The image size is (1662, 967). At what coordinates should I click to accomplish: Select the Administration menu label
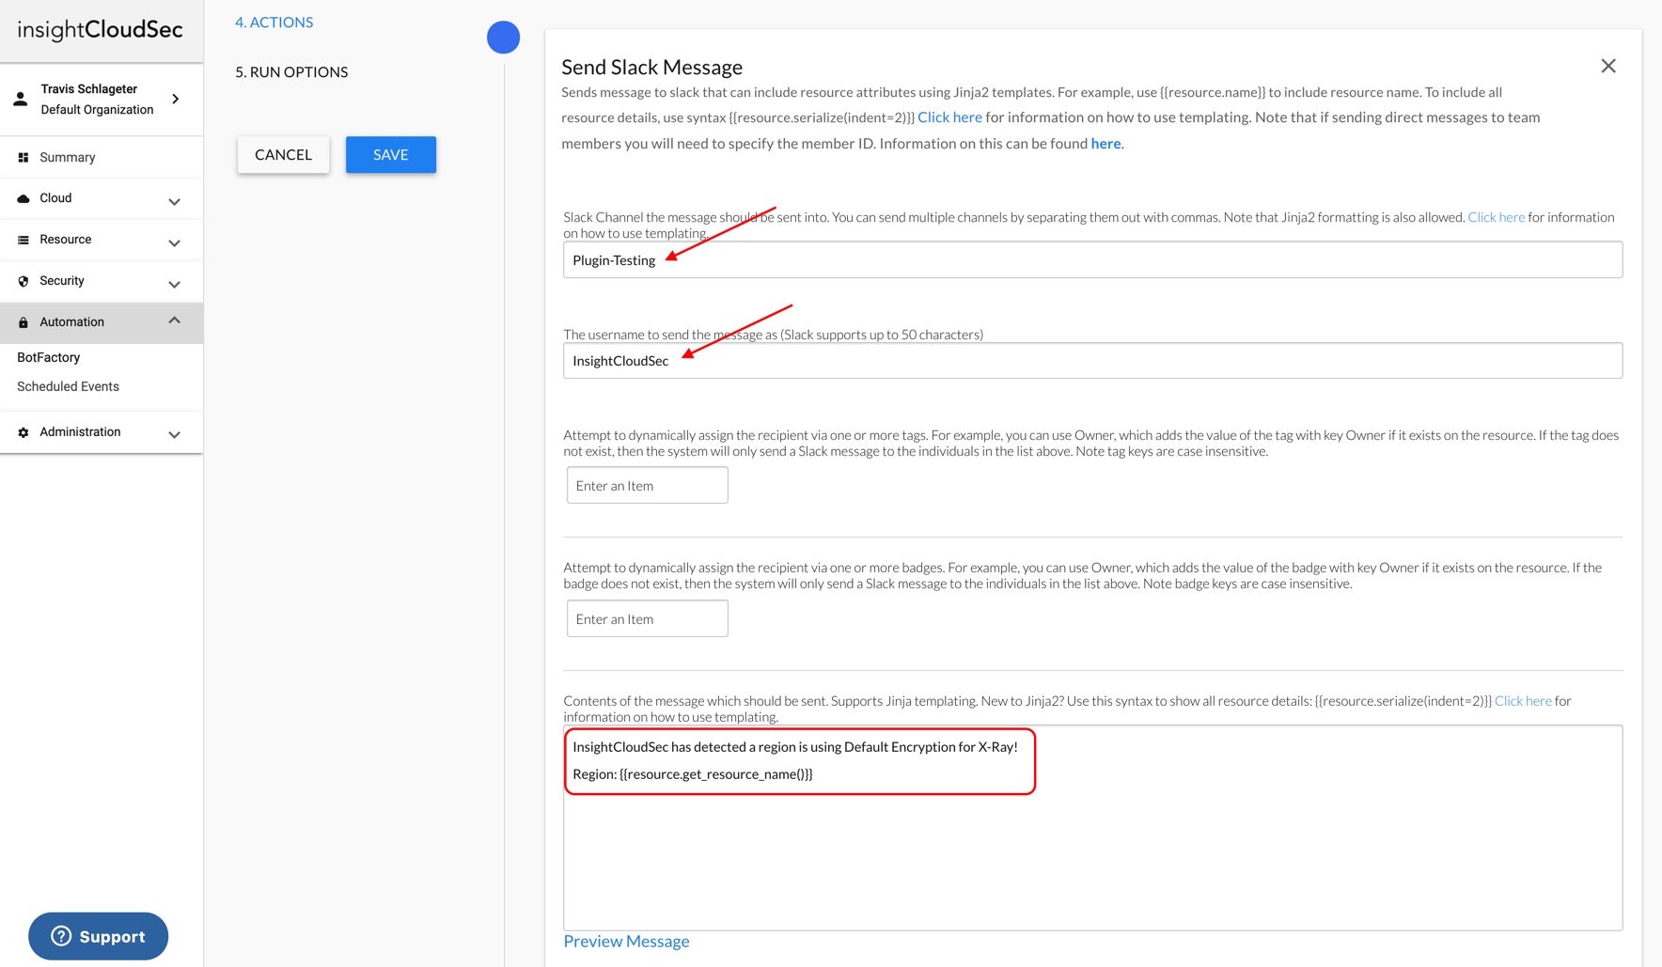pyautogui.click(x=80, y=432)
